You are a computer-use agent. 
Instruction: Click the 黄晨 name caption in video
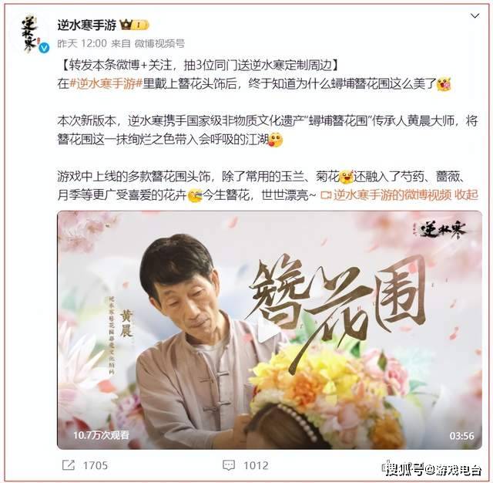[x=126, y=324]
